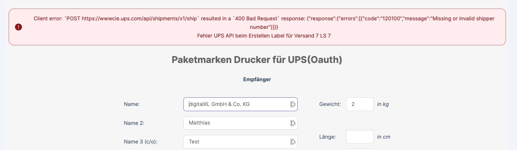Click the red error exclamation icon
The width and height of the screenshot is (517, 150).
pyautogui.click(x=19, y=27)
